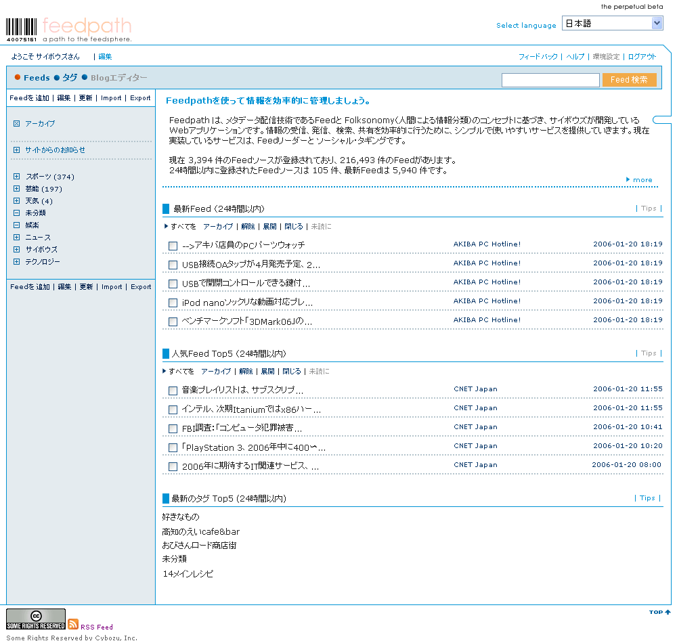Click the tag 好きなもの
677x641 pixels.
coord(181,516)
